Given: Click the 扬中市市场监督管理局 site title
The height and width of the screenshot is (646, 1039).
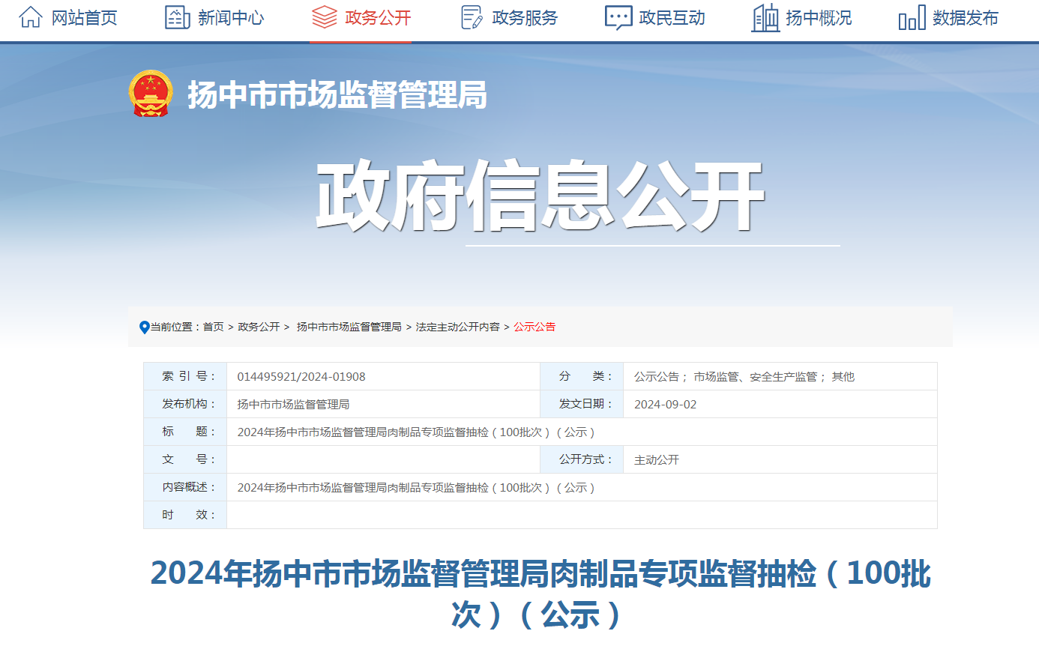Looking at the screenshot, I should [337, 95].
